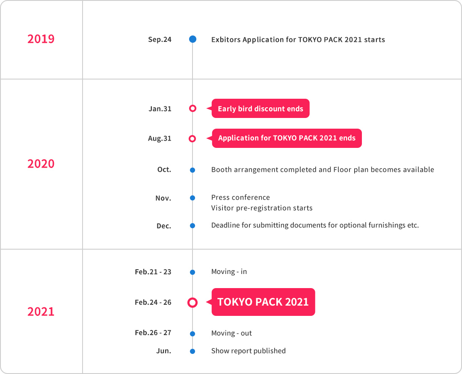Image resolution: width=462 pixels, height=374 pixels.
Task: Select the 2019 year label
Action: (41, 39)
